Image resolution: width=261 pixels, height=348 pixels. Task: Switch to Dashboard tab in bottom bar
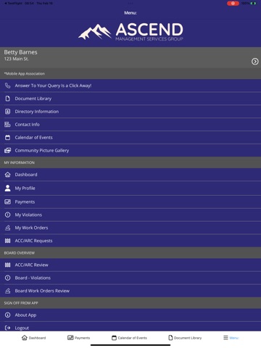pyautogui.click(x=33, y=338)
